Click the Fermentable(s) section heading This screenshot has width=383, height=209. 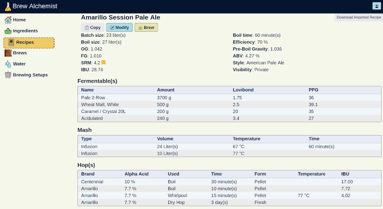97,81
